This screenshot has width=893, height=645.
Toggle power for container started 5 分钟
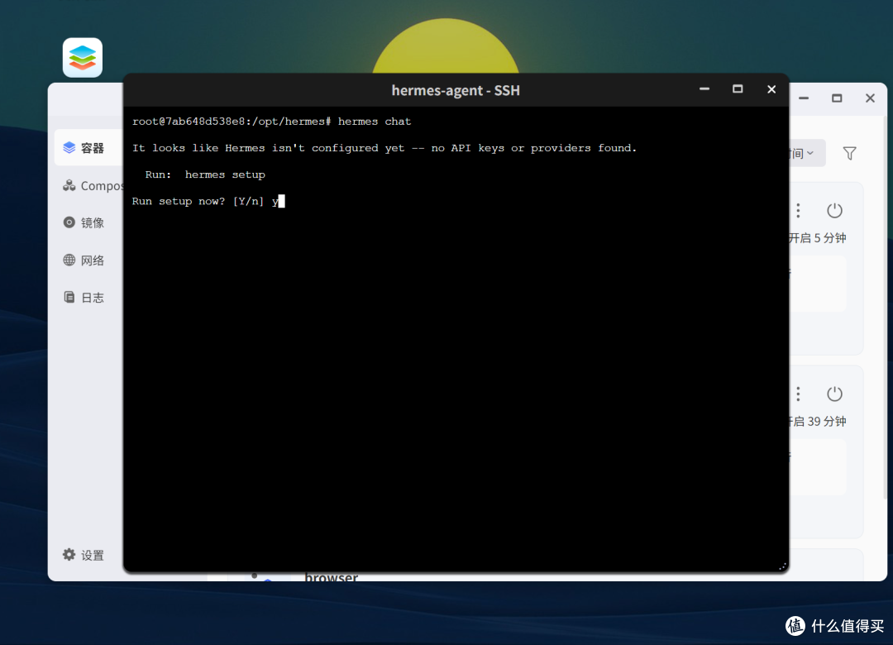click(834, 210)
